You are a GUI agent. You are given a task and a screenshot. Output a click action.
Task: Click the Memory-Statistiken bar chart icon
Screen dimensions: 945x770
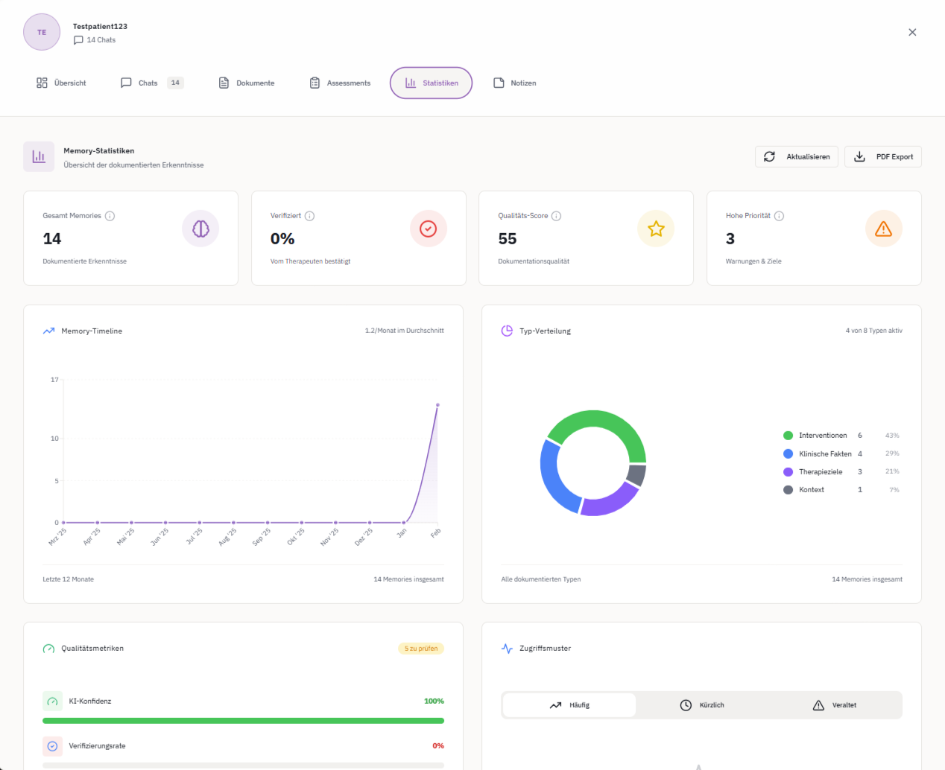click(39, 156)
